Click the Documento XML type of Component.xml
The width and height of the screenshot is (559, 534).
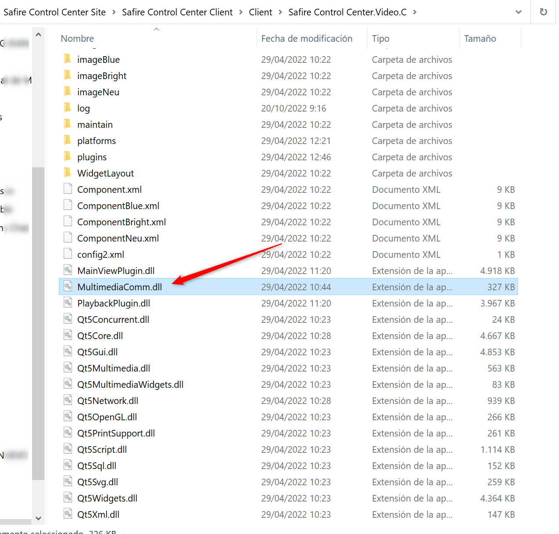406,190
